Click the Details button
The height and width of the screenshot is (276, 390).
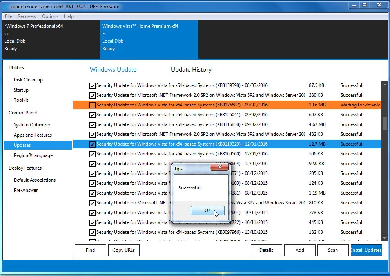point(267,250)
